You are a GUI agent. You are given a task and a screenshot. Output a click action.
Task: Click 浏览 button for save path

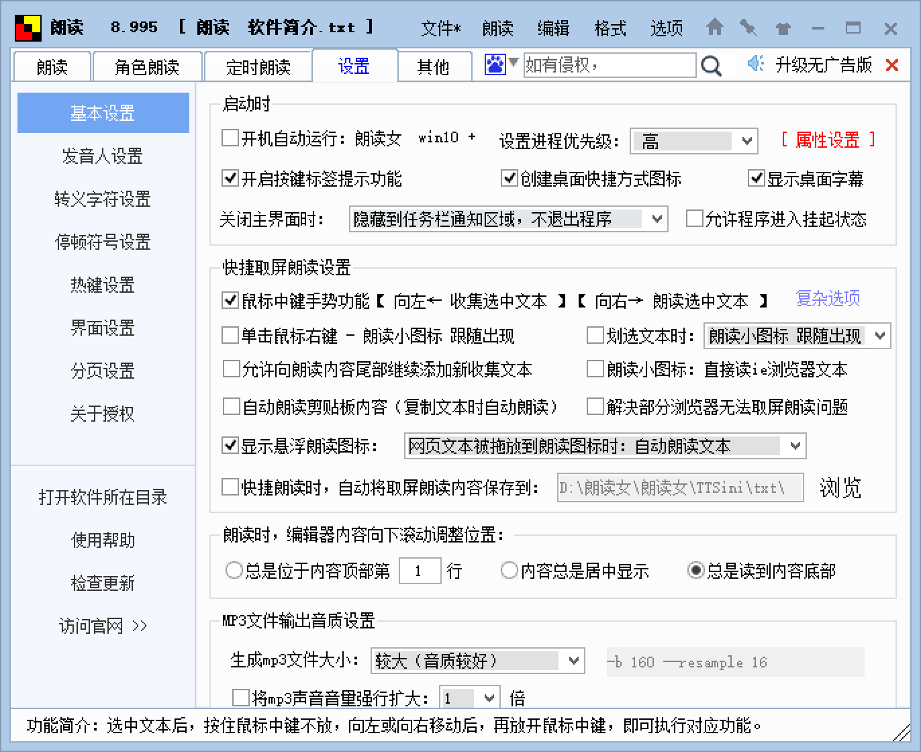840,487
